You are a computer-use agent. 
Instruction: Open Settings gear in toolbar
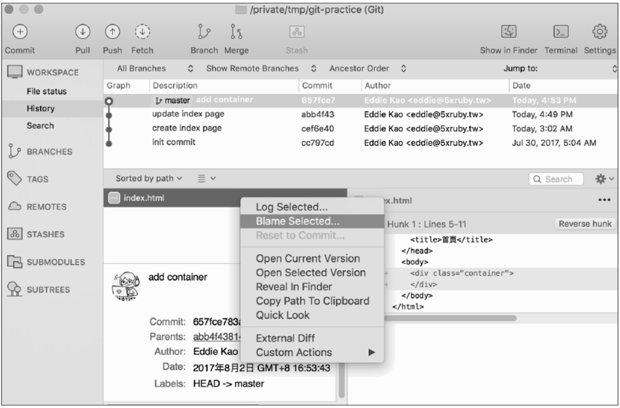point(600,32)
